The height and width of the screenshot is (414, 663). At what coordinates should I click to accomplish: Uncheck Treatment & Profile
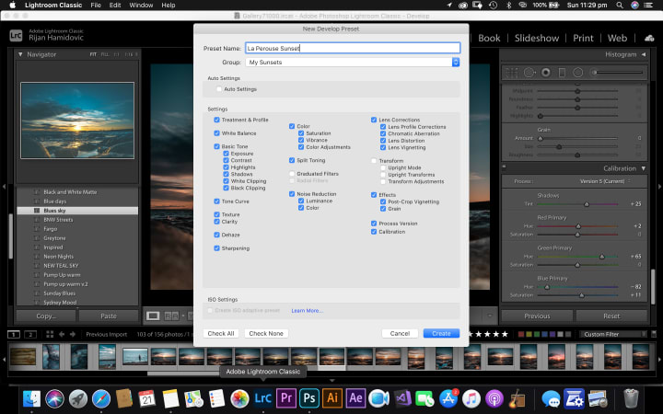coord(217,120)
